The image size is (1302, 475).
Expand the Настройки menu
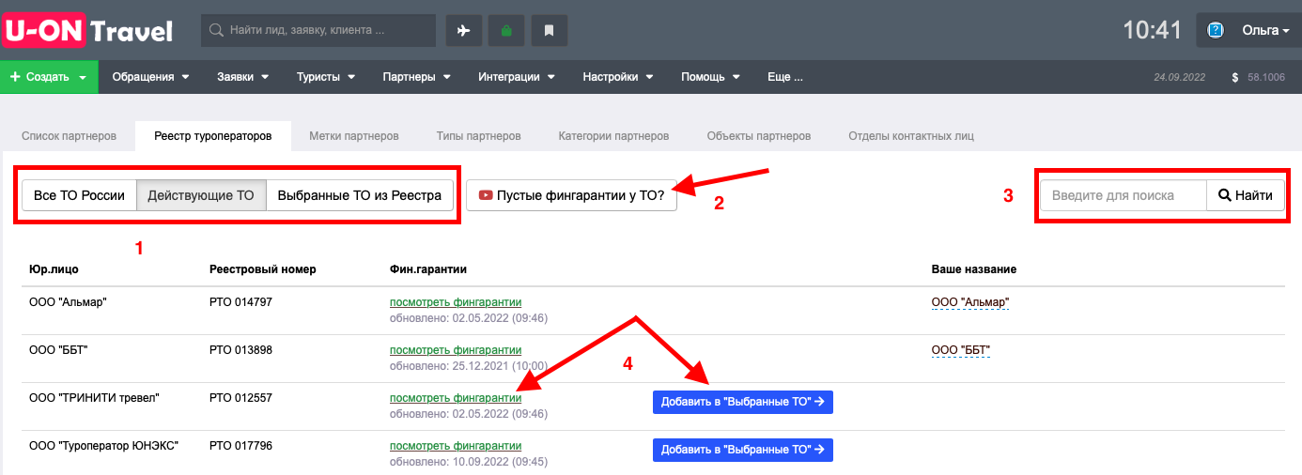(x=618, y=77)
